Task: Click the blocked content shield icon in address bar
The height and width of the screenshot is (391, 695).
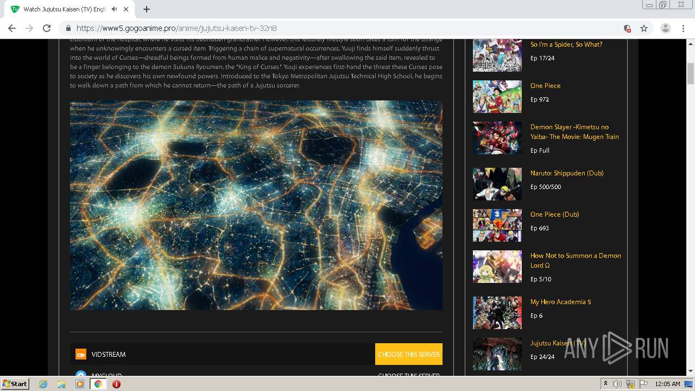Action: [x=627, y=28]
